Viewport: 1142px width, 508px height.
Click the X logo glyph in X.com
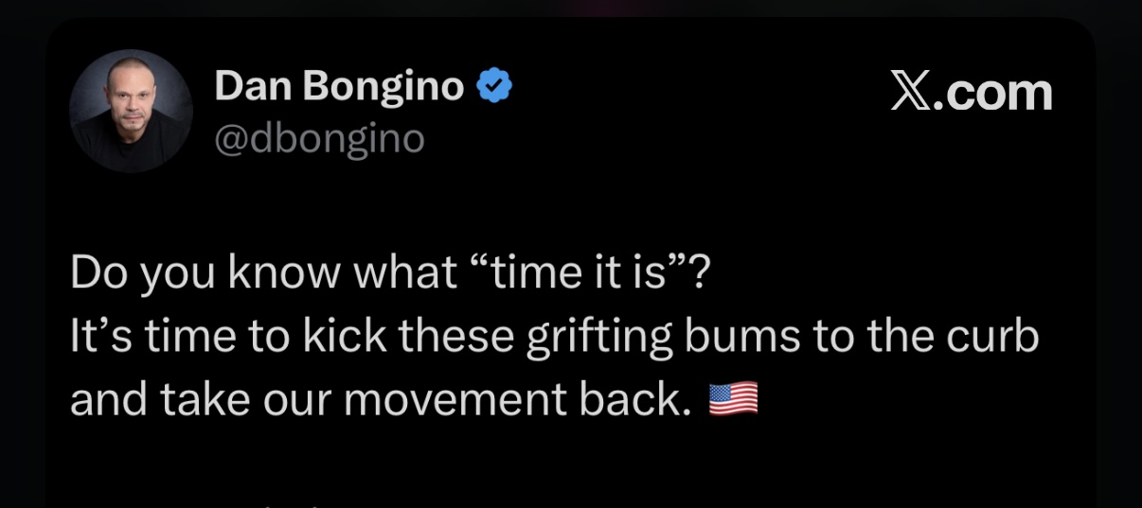point(909,92)
